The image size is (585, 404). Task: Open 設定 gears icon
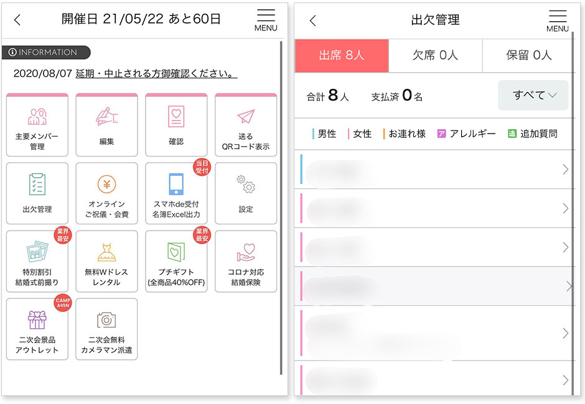[x=246, y=185]
